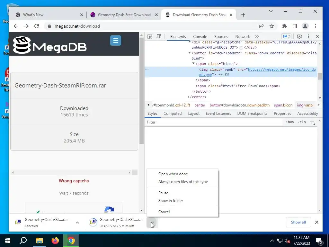The image size is (329, 247).
Task: Reload the megadb.net page
Action: coord(37,26)
